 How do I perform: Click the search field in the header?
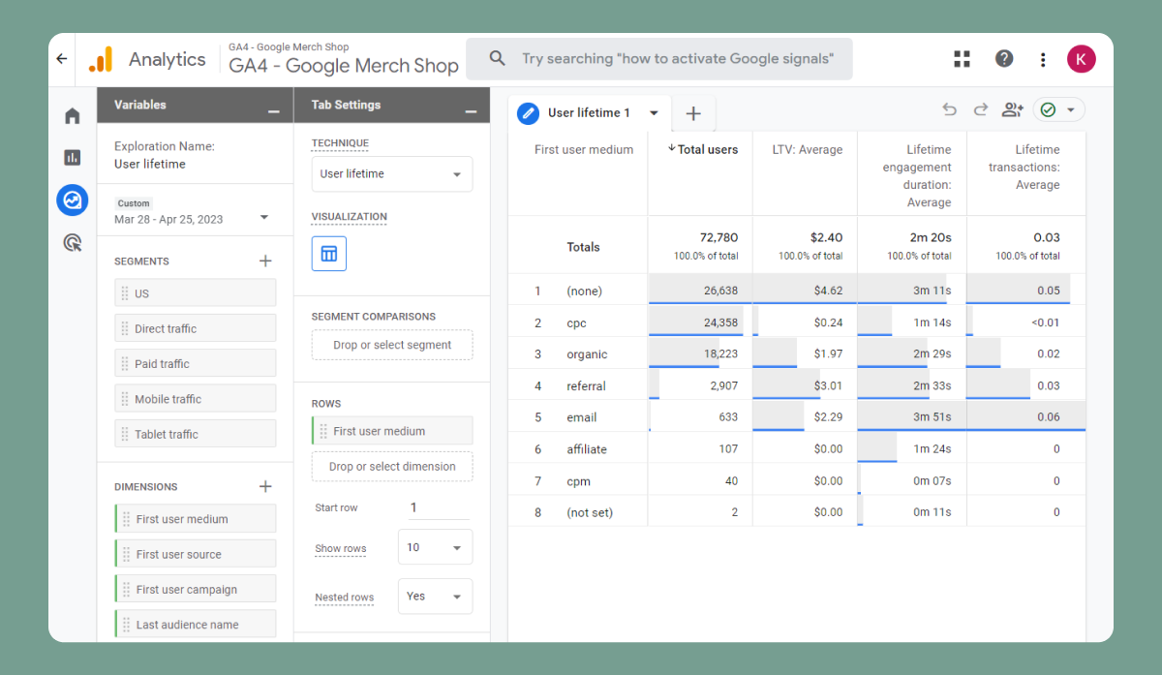click(x=659, y=58)
